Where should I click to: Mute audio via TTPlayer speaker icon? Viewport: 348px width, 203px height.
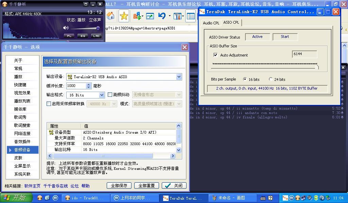pyautogui.click(x=66, y=28)
